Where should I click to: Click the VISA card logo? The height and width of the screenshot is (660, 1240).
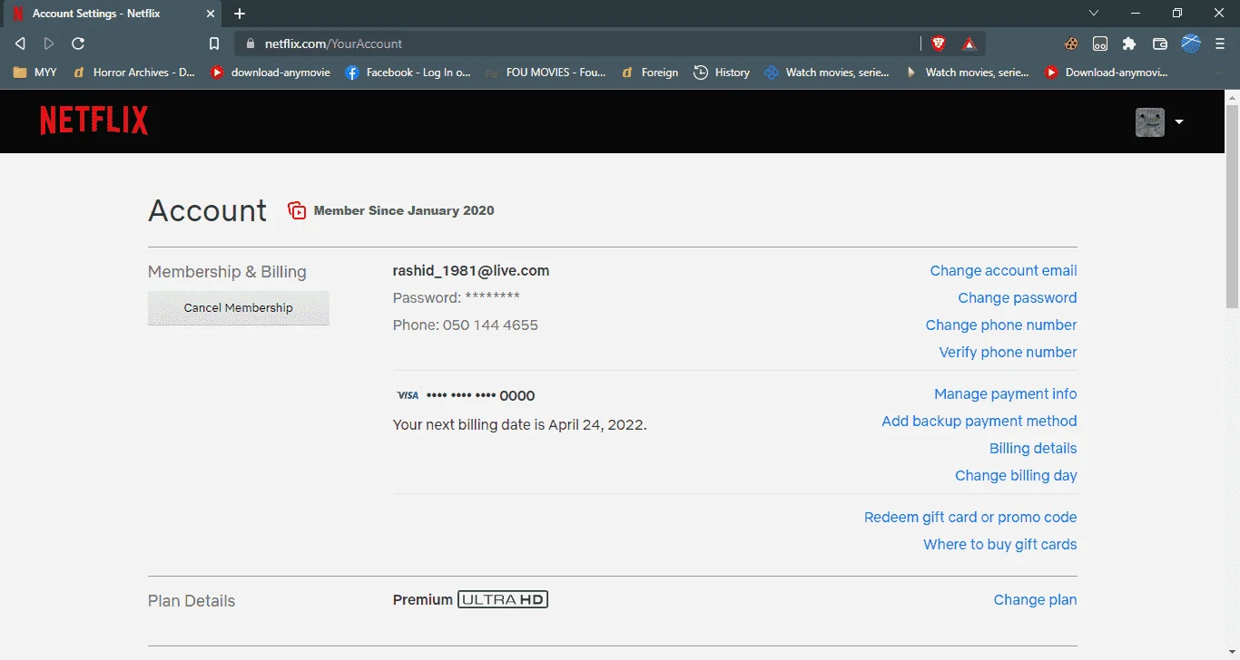pyautogui.click(x=408, y=395)
